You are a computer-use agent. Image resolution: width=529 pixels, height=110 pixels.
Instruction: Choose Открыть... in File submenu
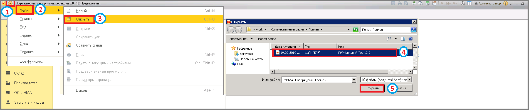pyautogui.click(x=144, y=19)
